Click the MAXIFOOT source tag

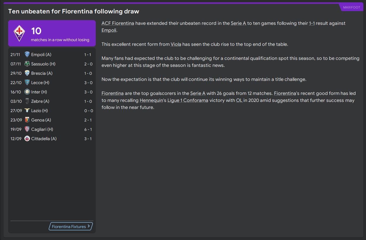(351, 7)
